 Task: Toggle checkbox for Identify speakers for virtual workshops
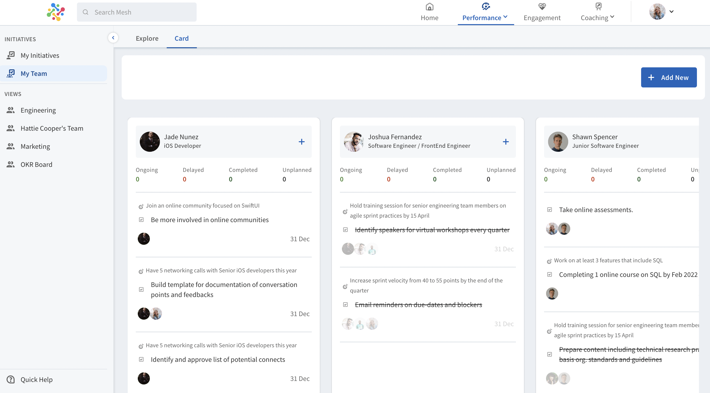tap(345, 230)
